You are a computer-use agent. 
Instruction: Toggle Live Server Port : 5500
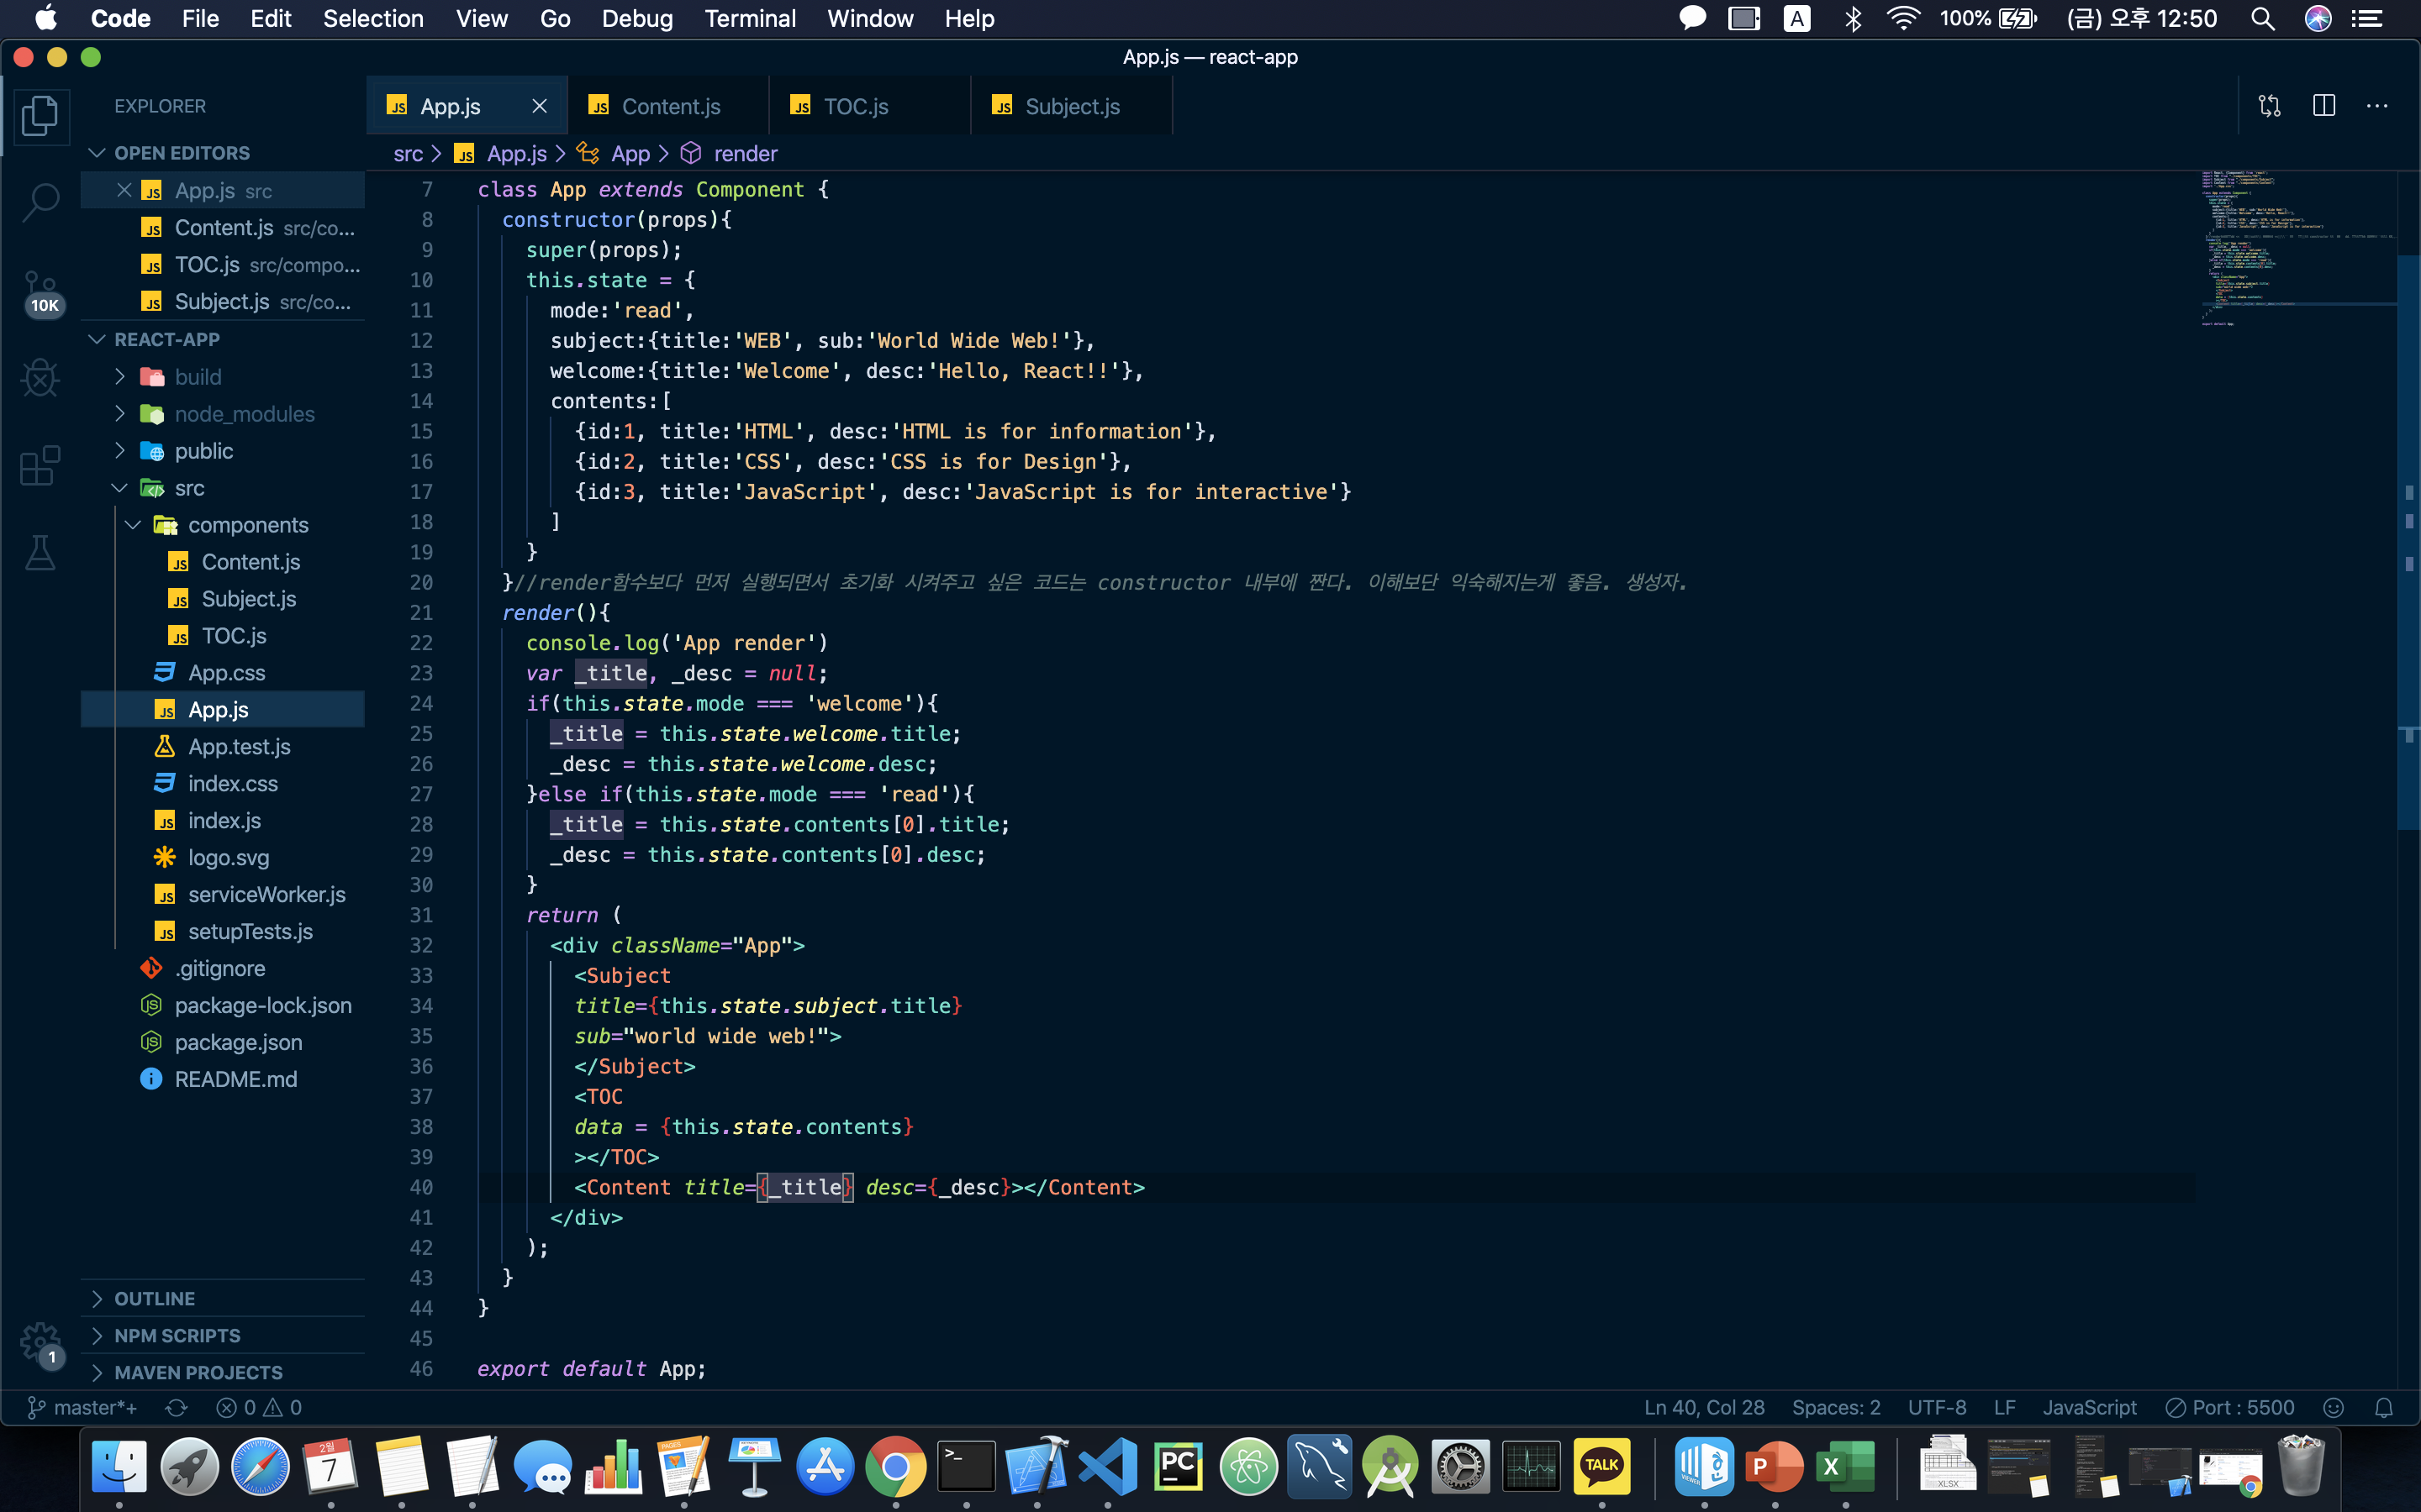coord(2230,1407)
